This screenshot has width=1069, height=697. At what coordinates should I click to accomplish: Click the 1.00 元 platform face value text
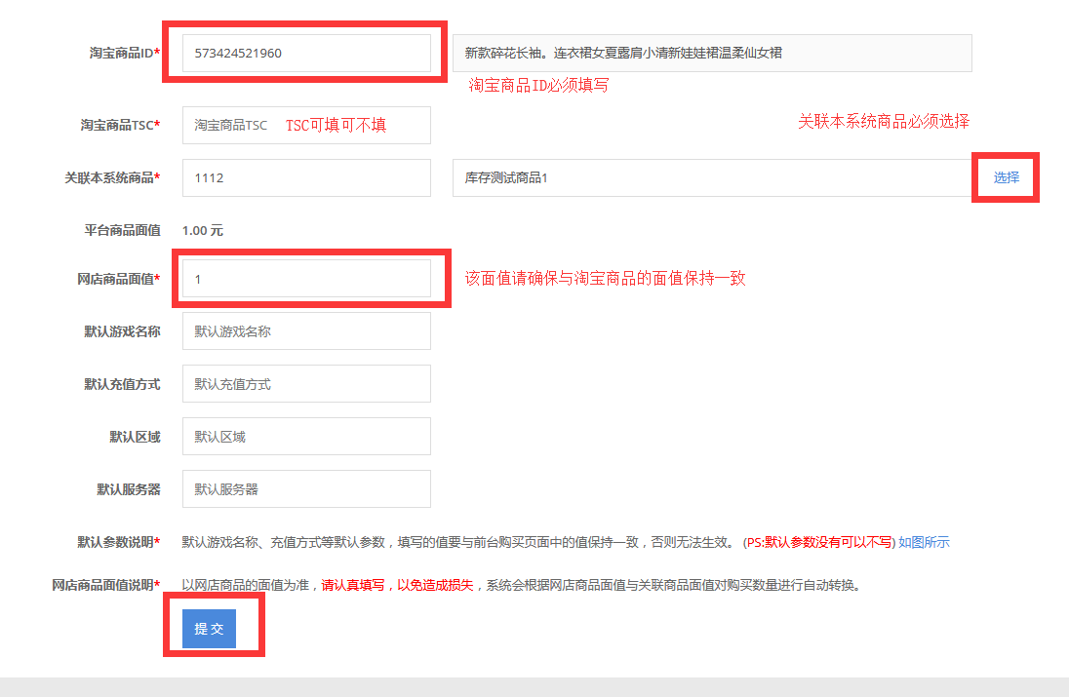[203, 231]
